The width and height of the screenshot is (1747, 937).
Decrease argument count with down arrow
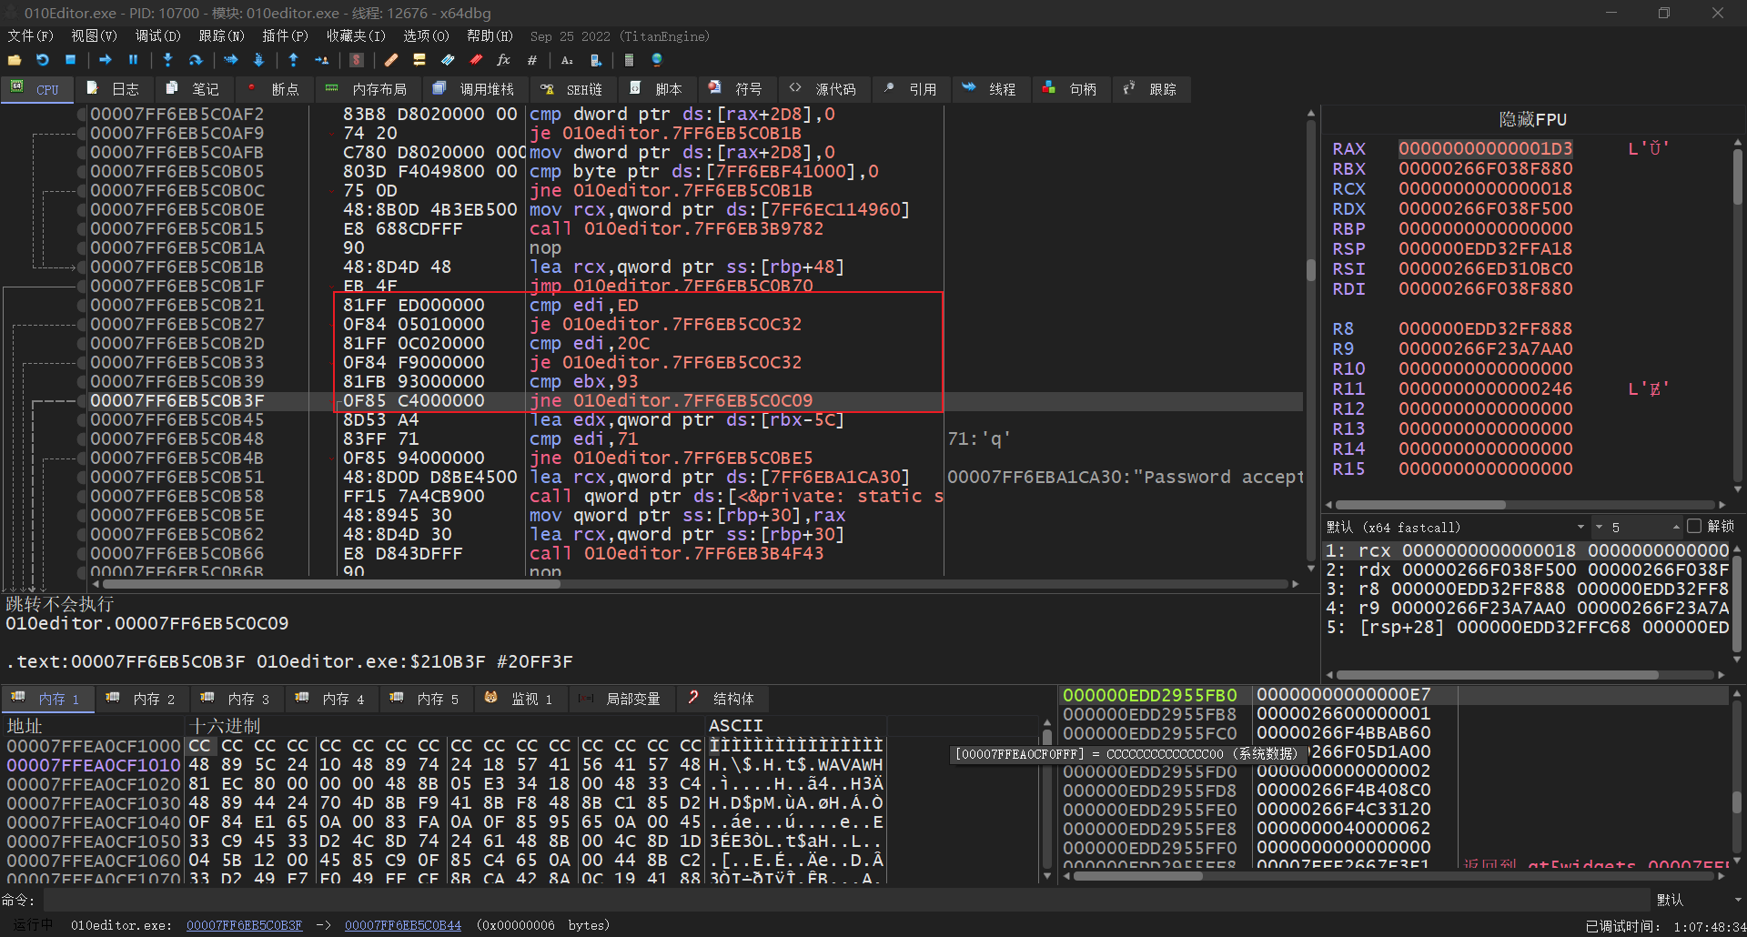1600,527
